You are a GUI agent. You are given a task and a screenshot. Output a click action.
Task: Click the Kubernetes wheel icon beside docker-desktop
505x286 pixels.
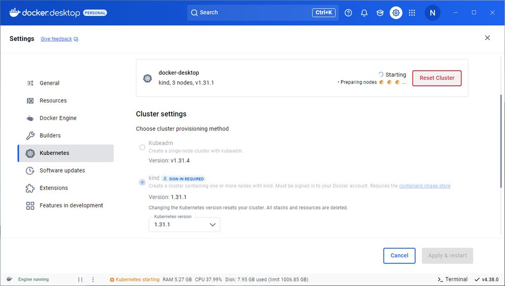[147, 78]
